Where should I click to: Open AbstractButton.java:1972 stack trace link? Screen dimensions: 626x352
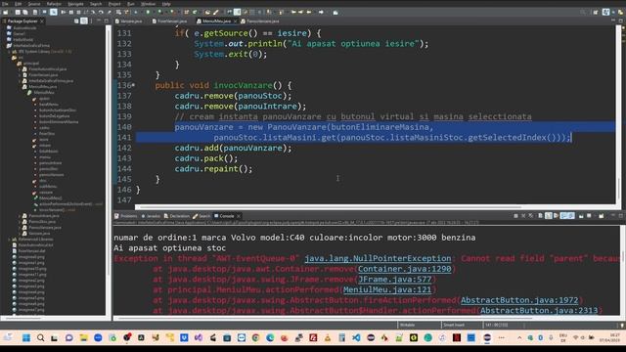point(519,300)
